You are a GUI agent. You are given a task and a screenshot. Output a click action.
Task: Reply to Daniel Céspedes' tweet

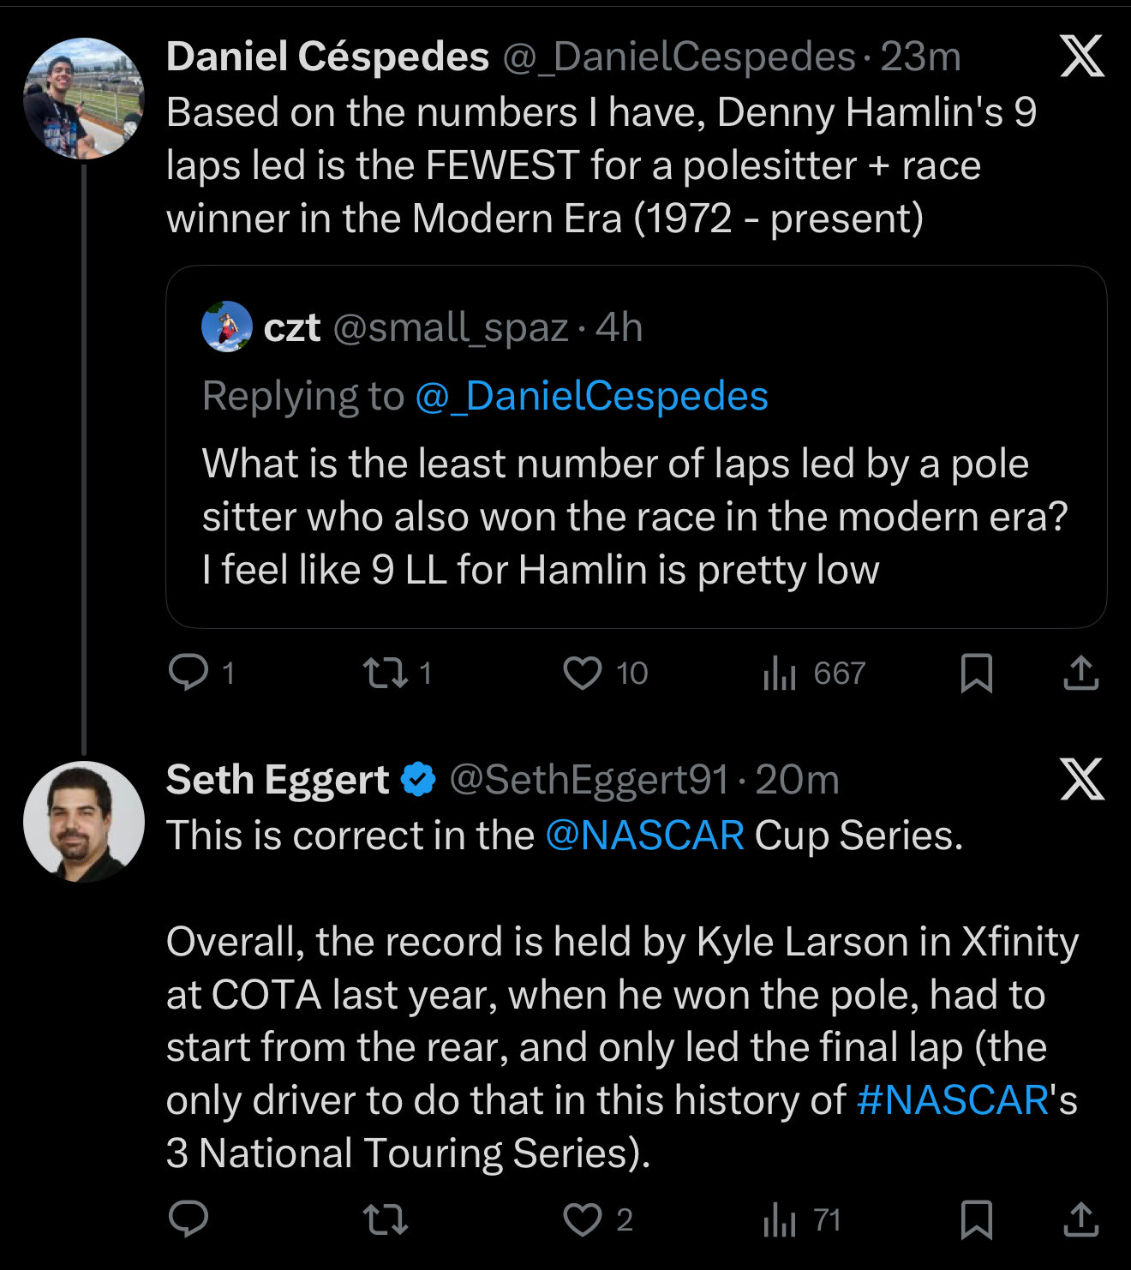pos(188,673)
